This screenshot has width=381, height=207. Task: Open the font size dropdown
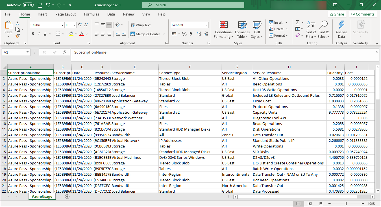(75, 25)
